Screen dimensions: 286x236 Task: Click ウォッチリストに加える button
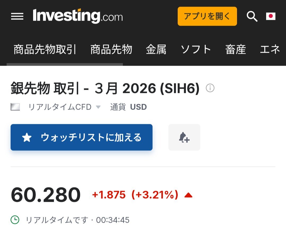click(x=82, y=137)
